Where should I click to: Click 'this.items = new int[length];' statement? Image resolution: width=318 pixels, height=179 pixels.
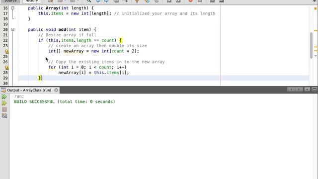pyautogui.click(x=75, y=13)
